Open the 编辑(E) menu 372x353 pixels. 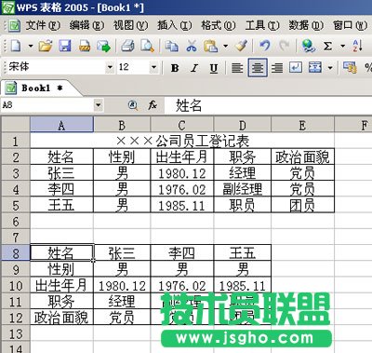click(x=86, y=25)
